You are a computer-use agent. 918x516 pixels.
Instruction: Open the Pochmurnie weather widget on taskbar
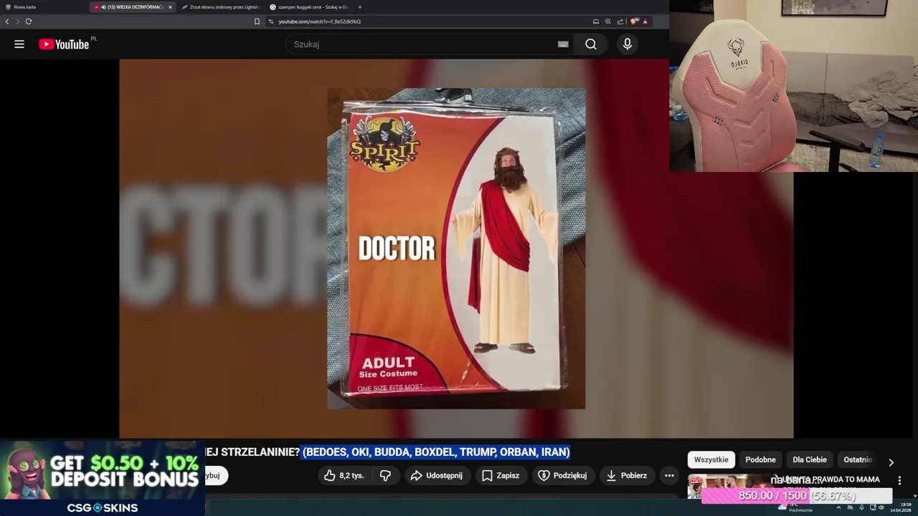coord(795,507)
